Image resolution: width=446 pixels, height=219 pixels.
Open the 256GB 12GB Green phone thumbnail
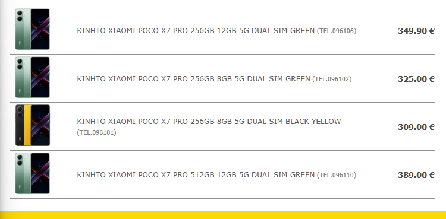coord(33,29)
